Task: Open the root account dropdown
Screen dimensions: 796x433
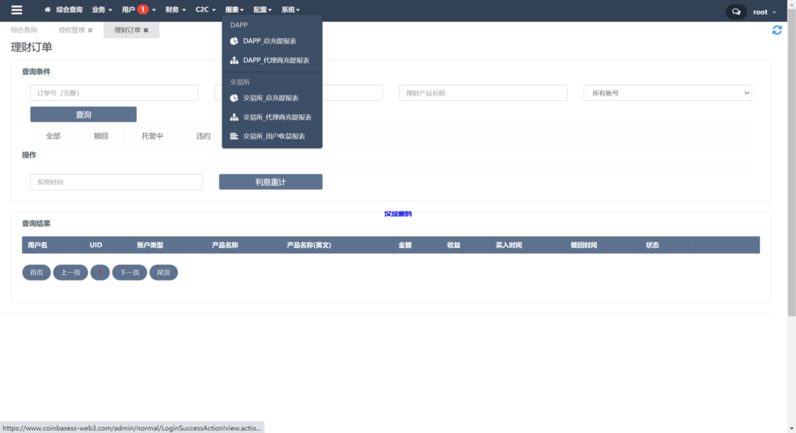Action: [765, 12]
